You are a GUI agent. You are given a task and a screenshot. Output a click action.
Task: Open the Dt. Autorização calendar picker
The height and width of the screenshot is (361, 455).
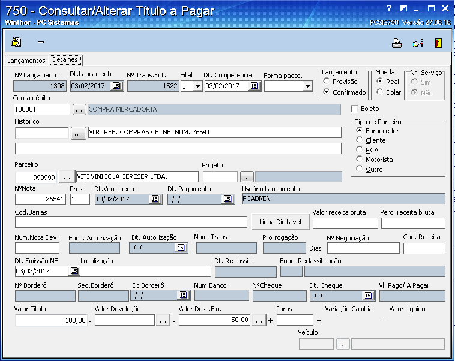181,248
